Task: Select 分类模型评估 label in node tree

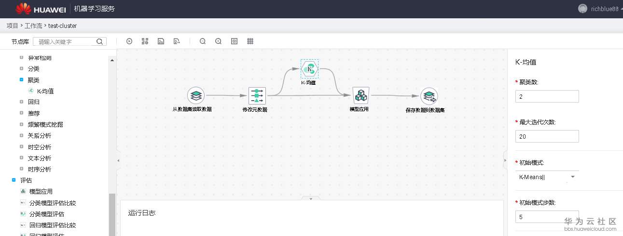Action: [47, 214]
